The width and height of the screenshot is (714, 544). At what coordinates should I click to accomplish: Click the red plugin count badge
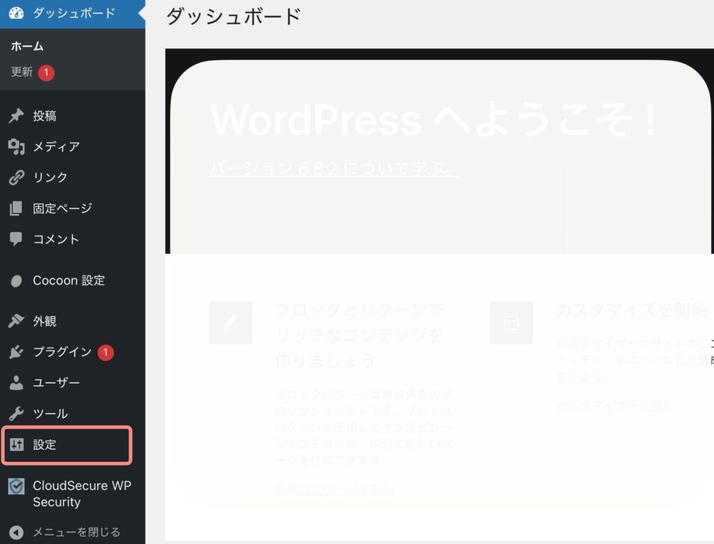106,352
